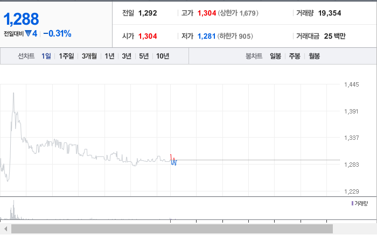This screenshot has height=242, width=377.
Task: Click the 상한가 1,679 text
Action: [238, 13]
